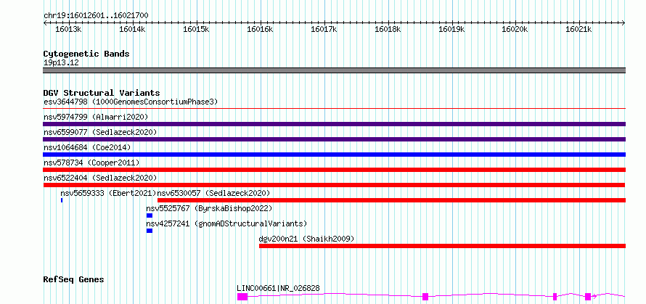Click the nsv6530057 (Sedlazeck2020) label

(x=214, y=193)
